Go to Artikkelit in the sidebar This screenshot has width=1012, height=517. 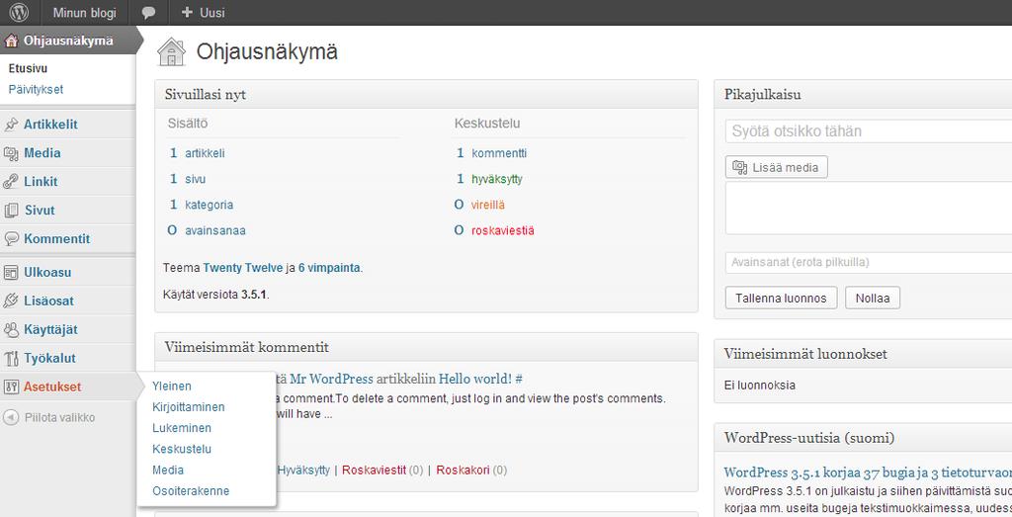point(50,125)
